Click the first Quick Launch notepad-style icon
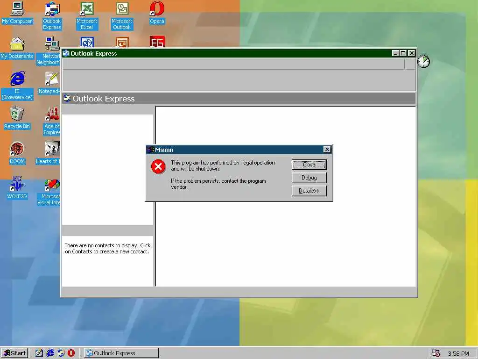Screen dimensions: 478x359 (x=39, y=353)
